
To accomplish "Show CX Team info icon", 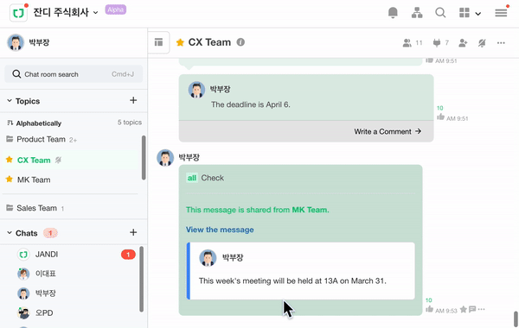I will coord(240,42).
